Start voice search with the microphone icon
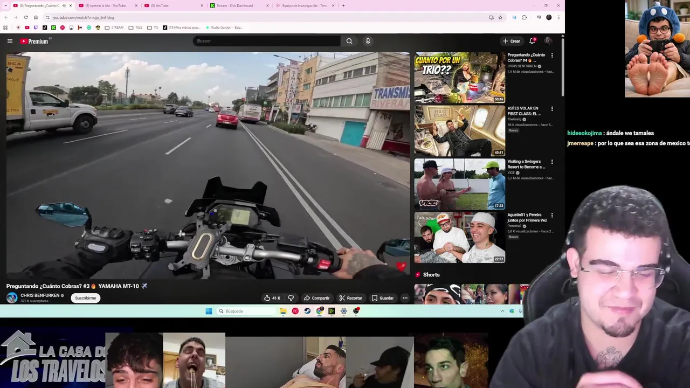 [x=368, y=41]
